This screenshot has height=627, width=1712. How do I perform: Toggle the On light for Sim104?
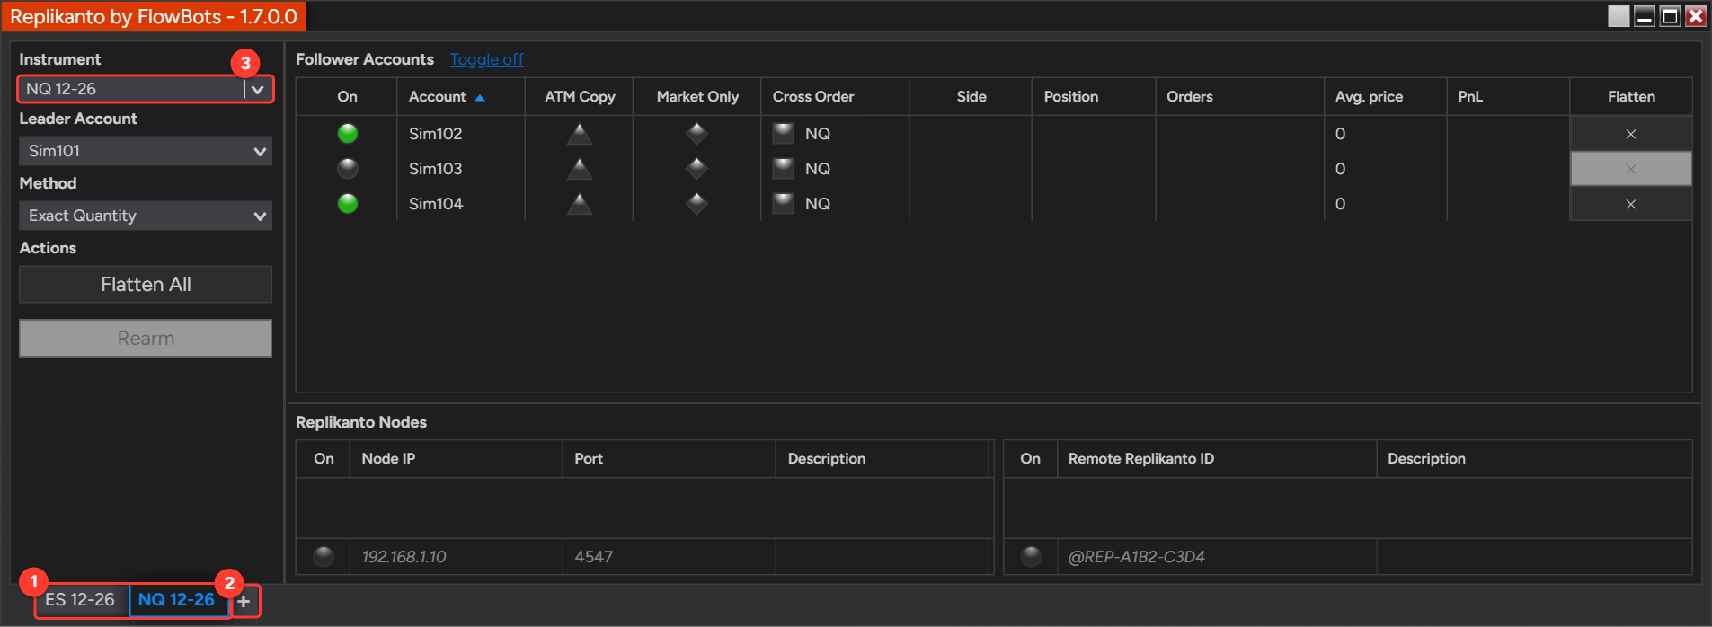(x=348, y=204)
